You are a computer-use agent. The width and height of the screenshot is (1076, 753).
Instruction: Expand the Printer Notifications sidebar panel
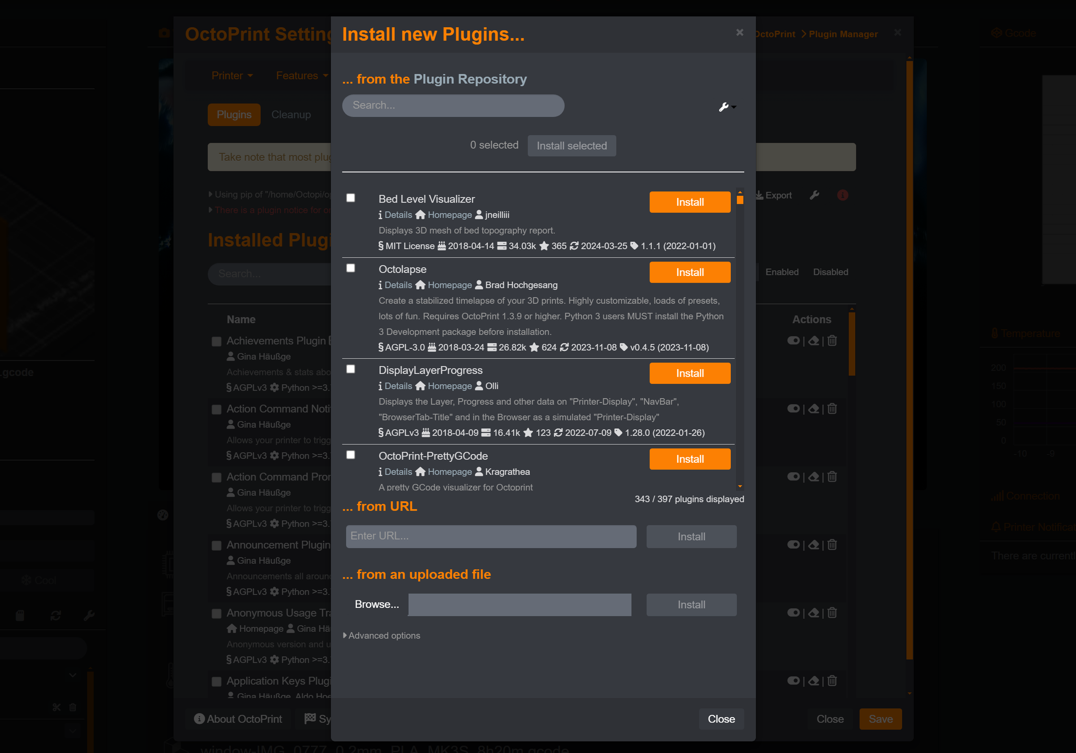tap(1033, 527)
